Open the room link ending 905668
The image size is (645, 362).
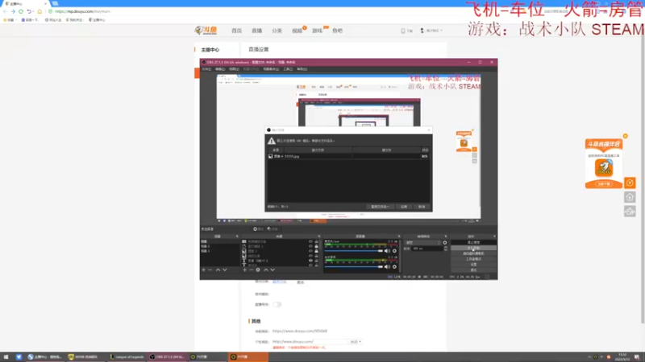(x=300, y=331)
